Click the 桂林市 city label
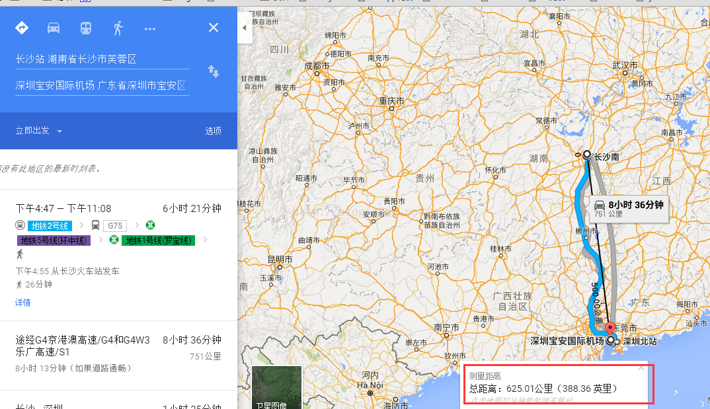Image resolution: width=710 pixels, height=409 pixels. (x=501, y=249)
